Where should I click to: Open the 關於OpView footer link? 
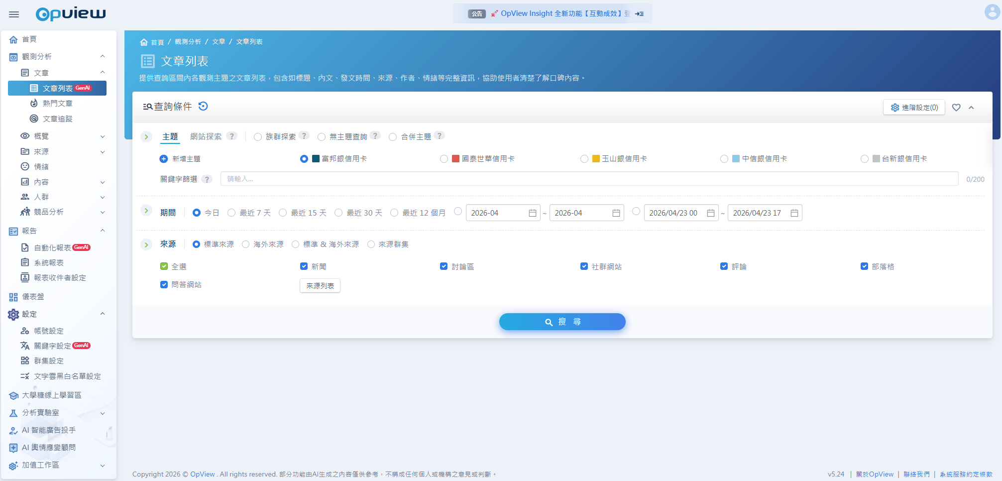pyautogui.click(x=875, y=474)
